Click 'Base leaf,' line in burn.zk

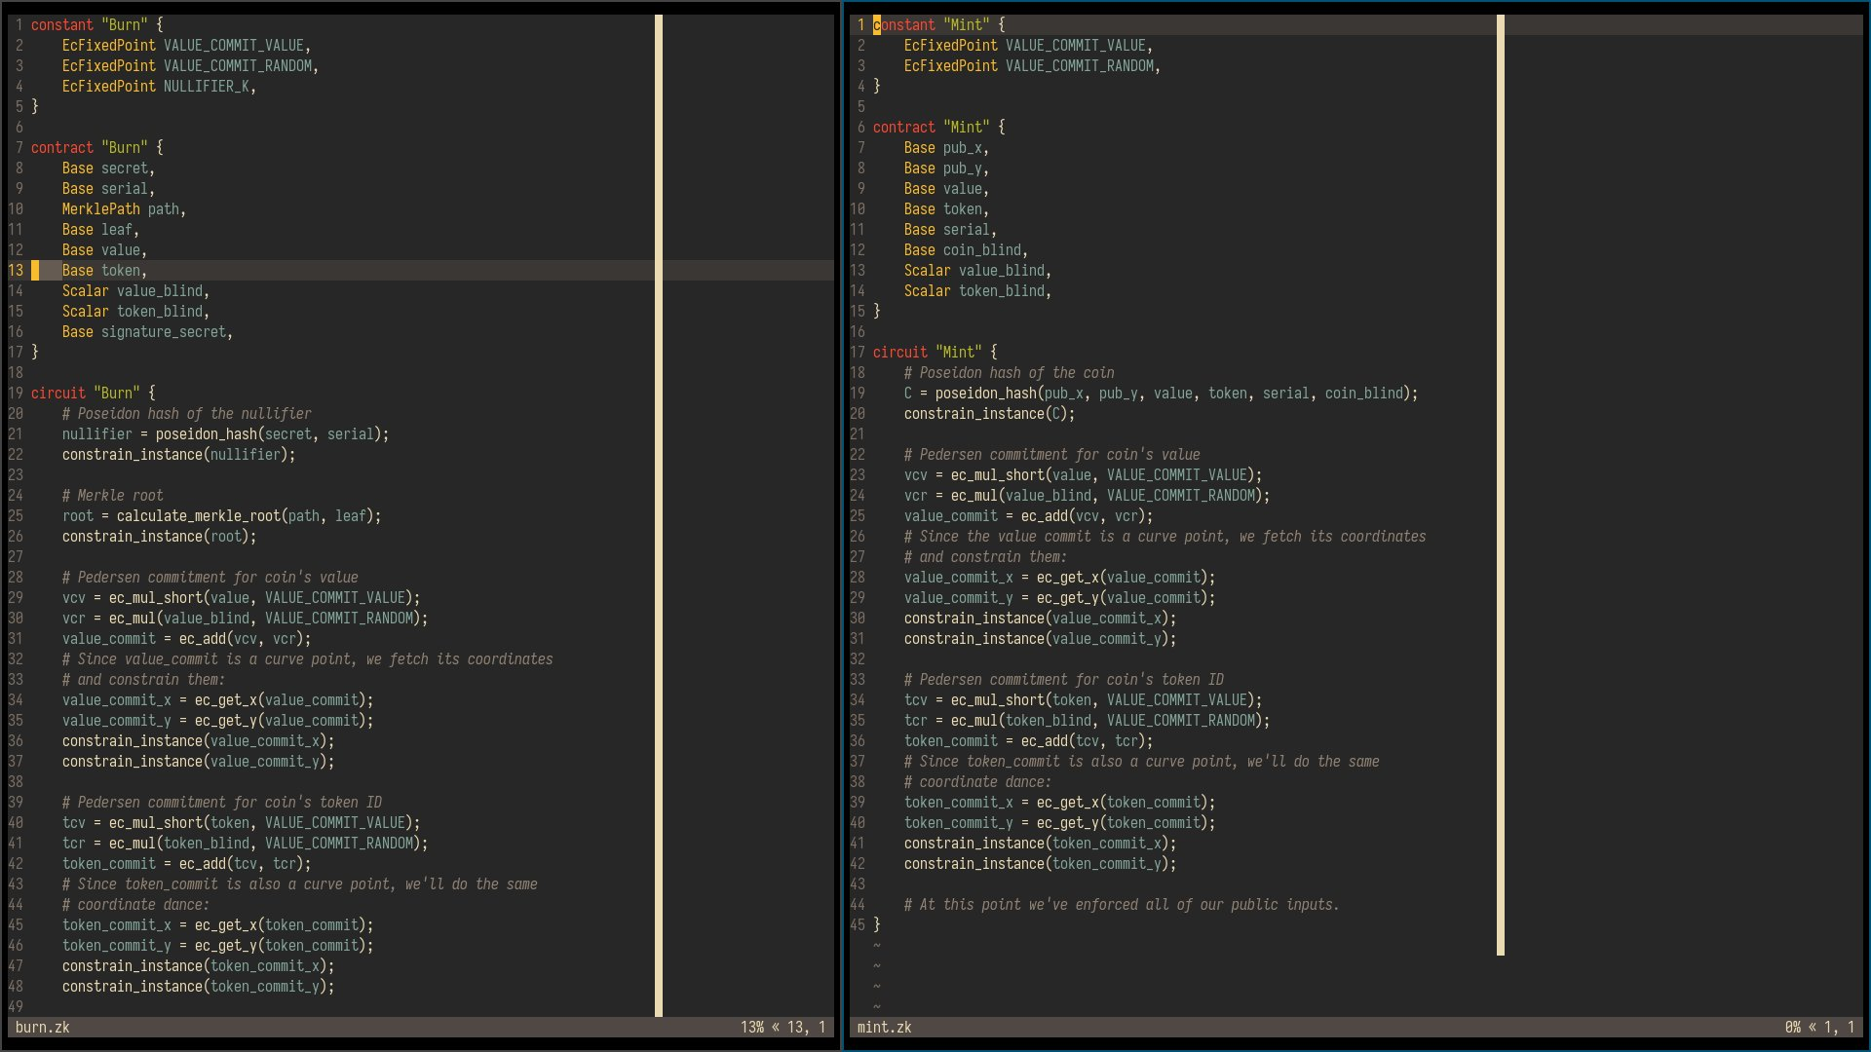(101, 230)
